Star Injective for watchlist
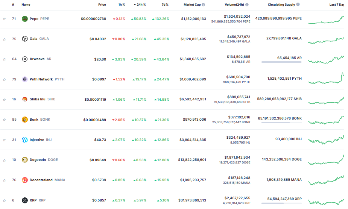This screenshot has height=209, width=348. click(4, 140)
